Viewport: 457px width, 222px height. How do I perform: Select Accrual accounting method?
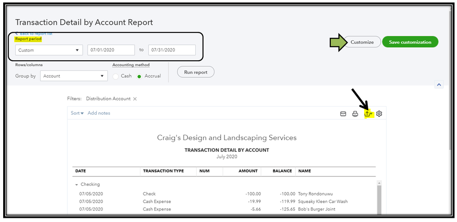coord(140,77)
